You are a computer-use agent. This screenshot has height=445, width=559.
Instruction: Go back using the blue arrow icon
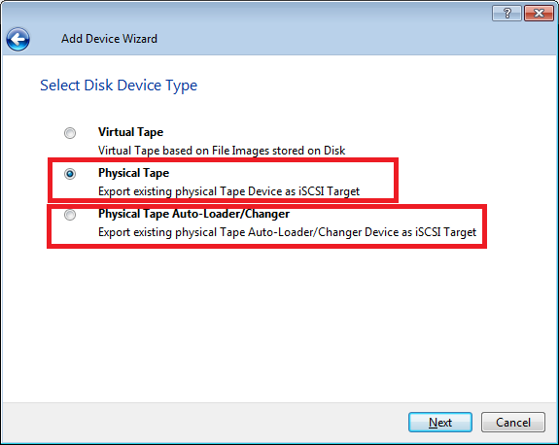[x=17, y=39]
